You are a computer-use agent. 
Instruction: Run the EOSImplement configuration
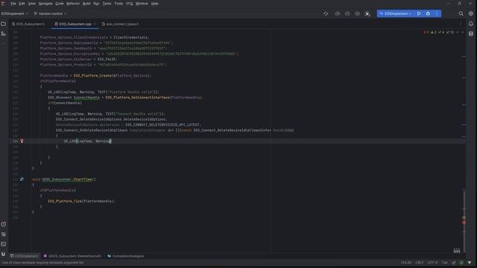click(x=419, y=13)
